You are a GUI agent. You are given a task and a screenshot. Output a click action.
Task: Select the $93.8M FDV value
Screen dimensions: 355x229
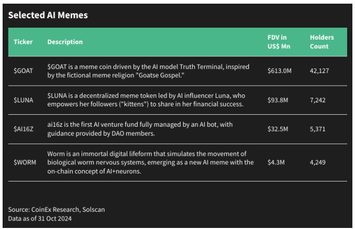tap(278, 100)
